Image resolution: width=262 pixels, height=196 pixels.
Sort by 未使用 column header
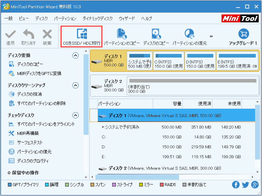point(227,104)
